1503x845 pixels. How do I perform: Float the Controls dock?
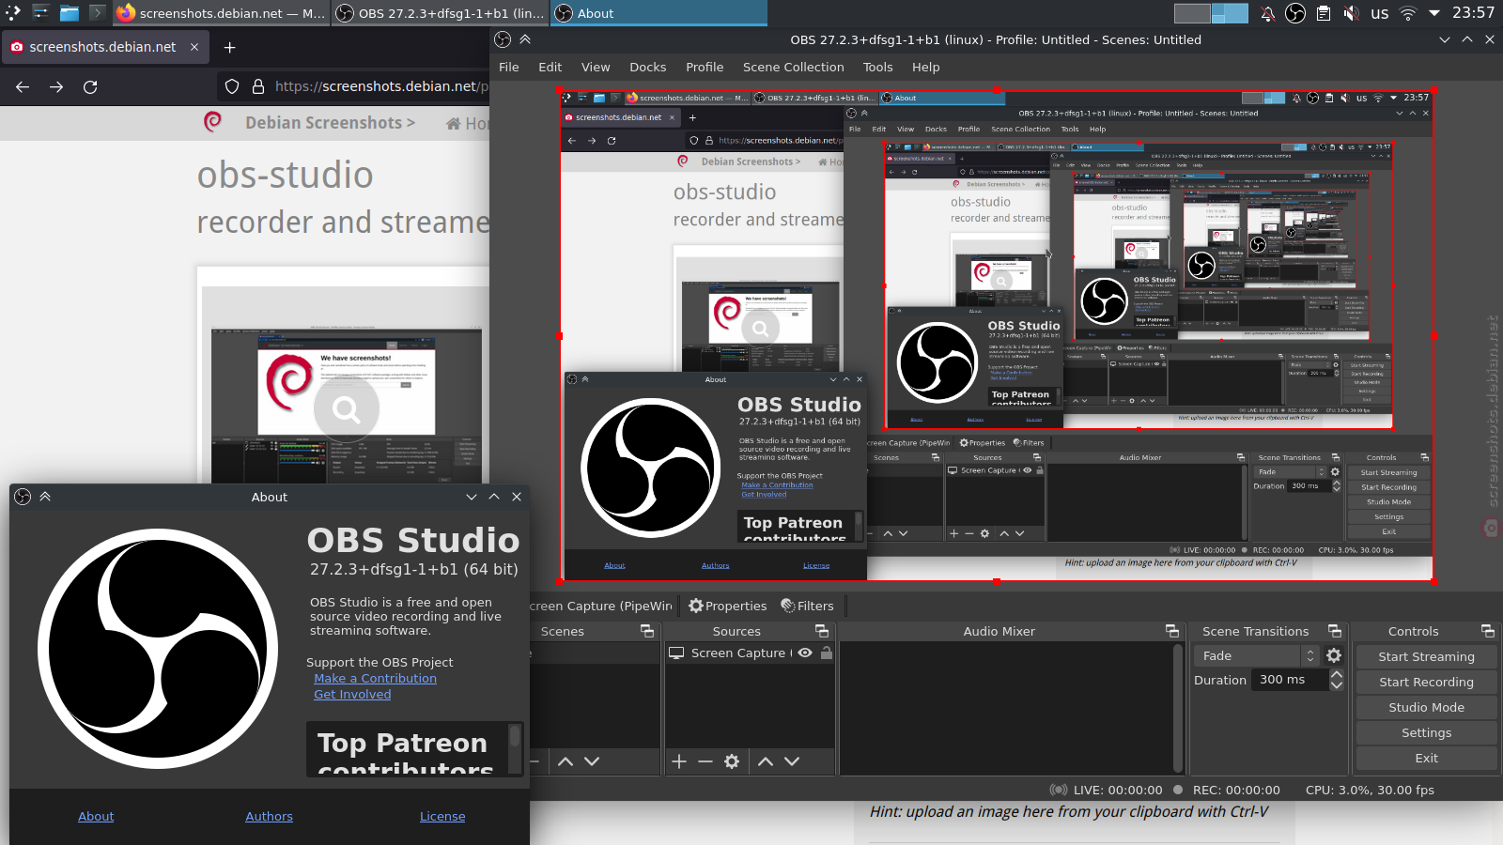(x=1487, y=631)
